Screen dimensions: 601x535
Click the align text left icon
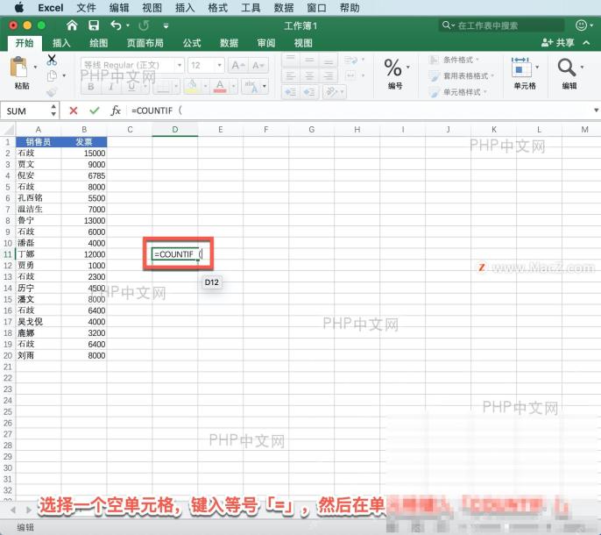coord(291,75)
